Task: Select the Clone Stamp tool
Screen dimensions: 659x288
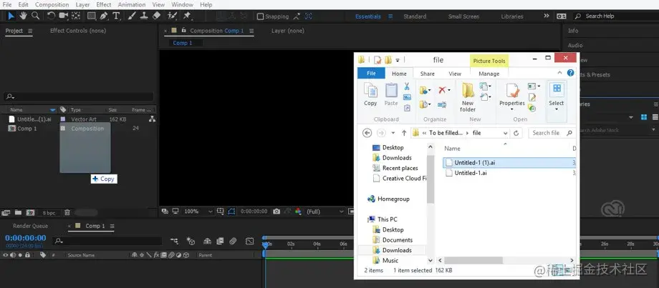Action: point(144,16)
